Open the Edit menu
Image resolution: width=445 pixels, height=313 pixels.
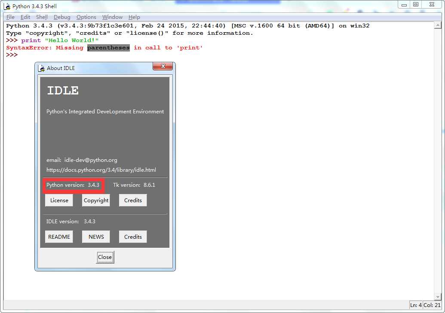[25, 17]
